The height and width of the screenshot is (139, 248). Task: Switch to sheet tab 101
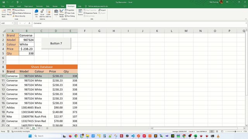(39, 128)
